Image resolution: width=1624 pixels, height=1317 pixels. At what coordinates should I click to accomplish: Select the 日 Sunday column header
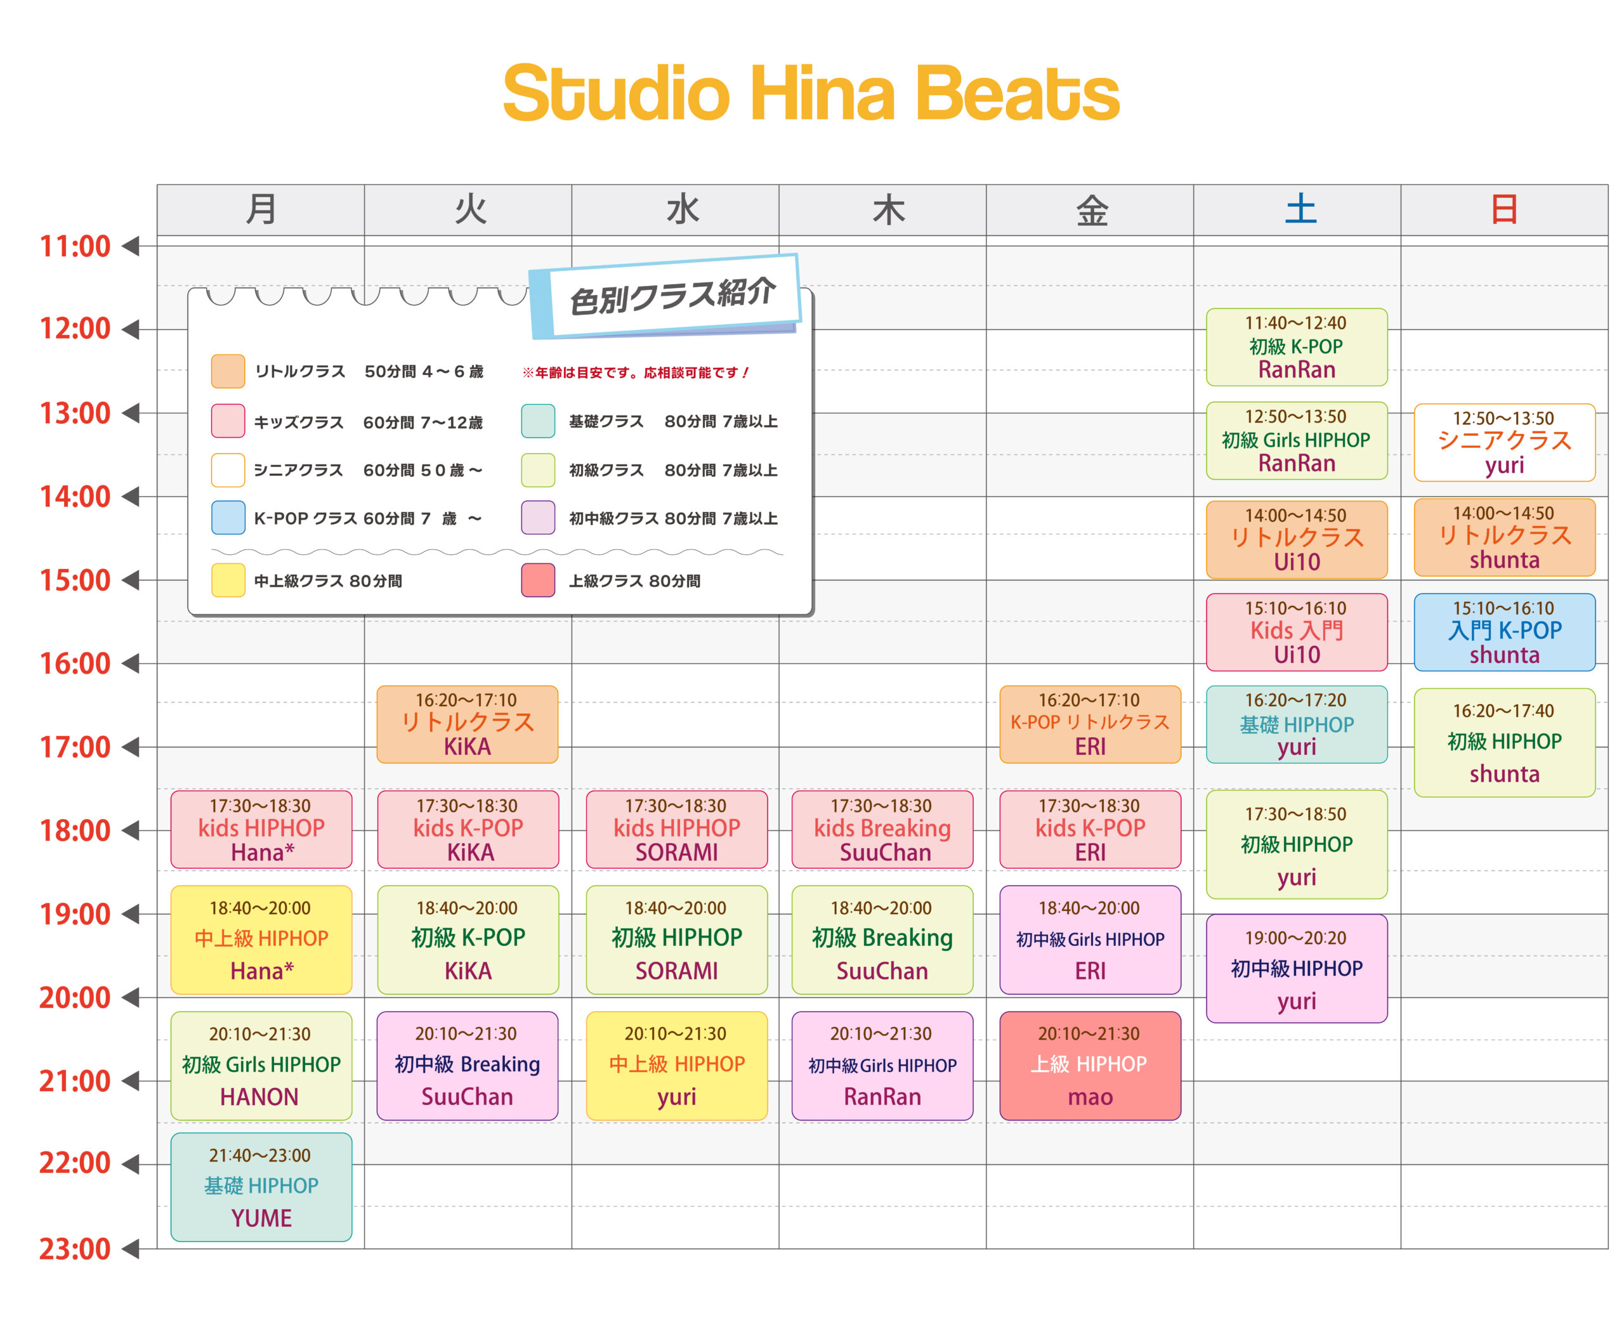coord(1503,209)
